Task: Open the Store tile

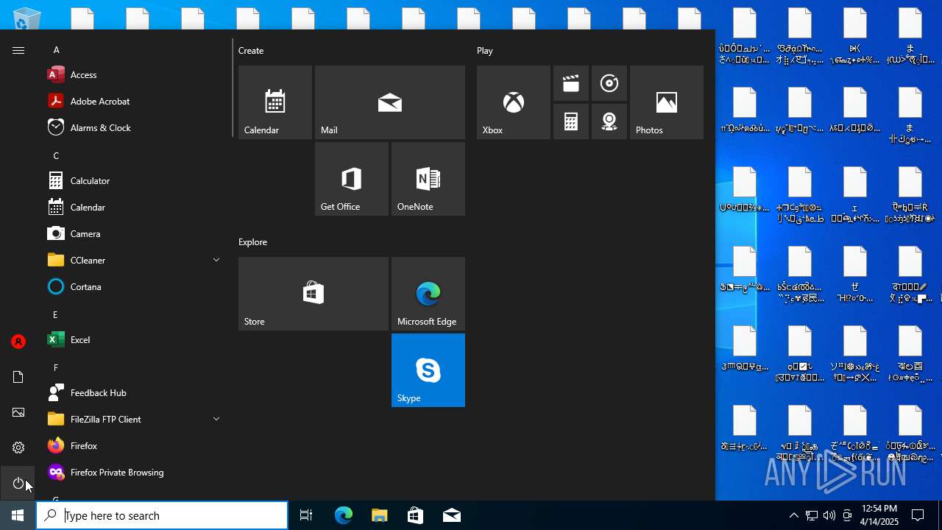Action: 314,294
